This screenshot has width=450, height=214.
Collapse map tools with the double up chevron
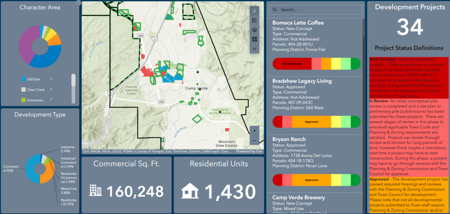coord(254,11)
